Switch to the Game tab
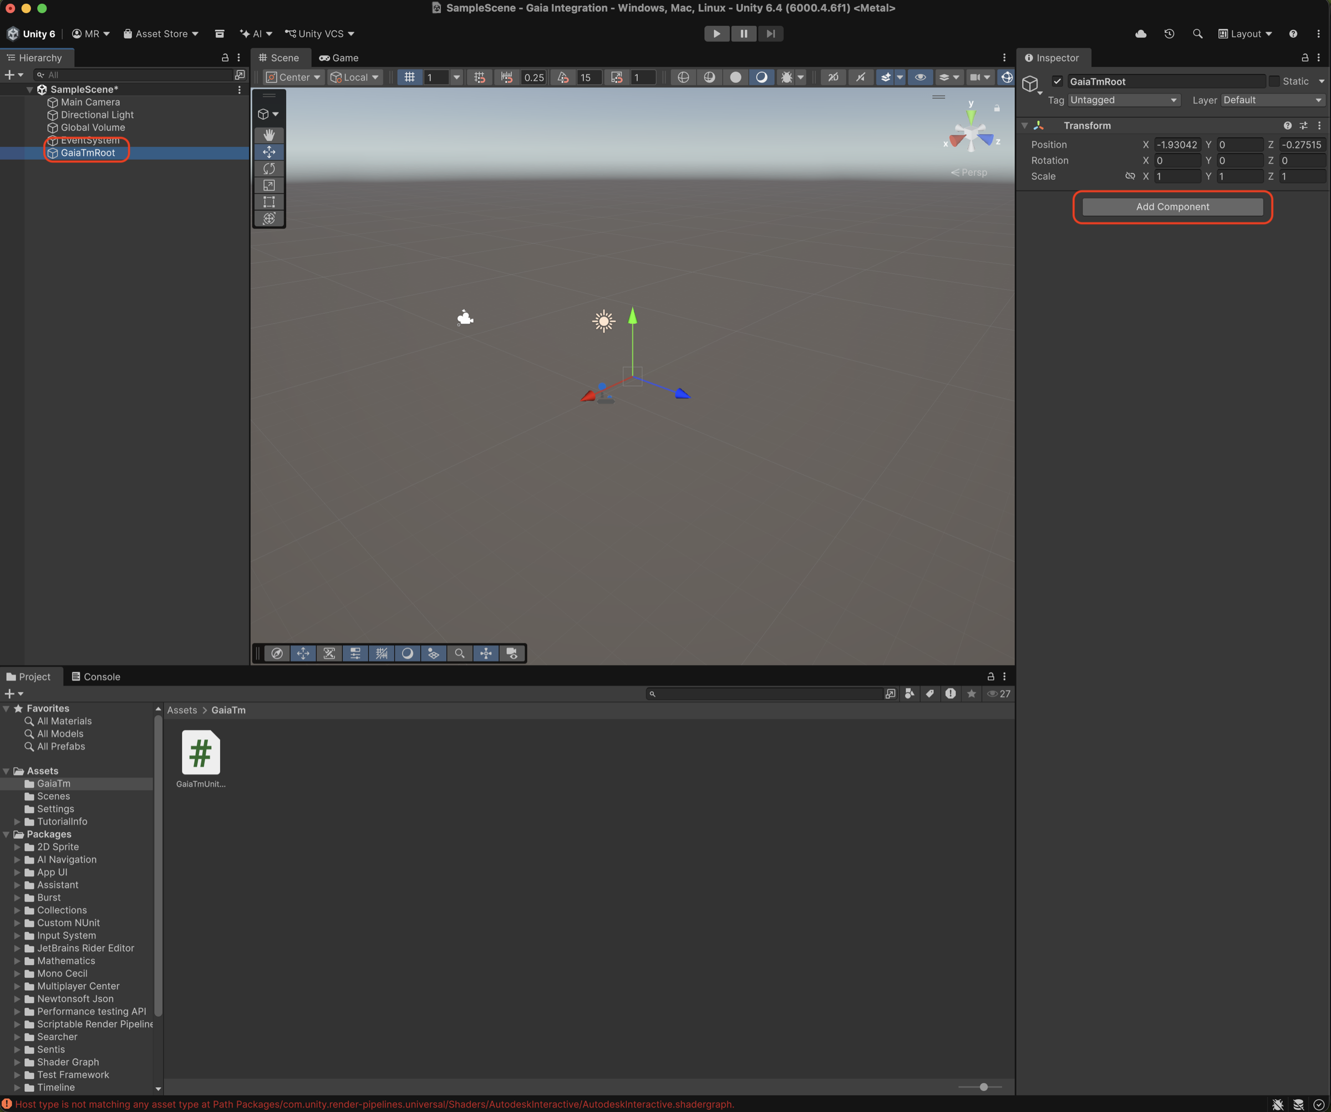This screenshot has height=1112, width=1331. [x=339, y=58]
